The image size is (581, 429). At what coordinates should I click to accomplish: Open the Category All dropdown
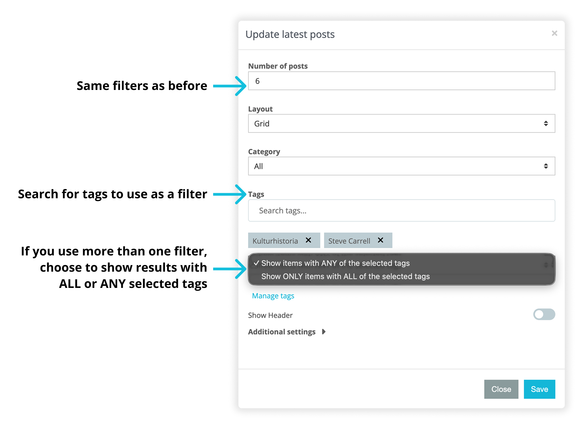(x=401, y=166)
